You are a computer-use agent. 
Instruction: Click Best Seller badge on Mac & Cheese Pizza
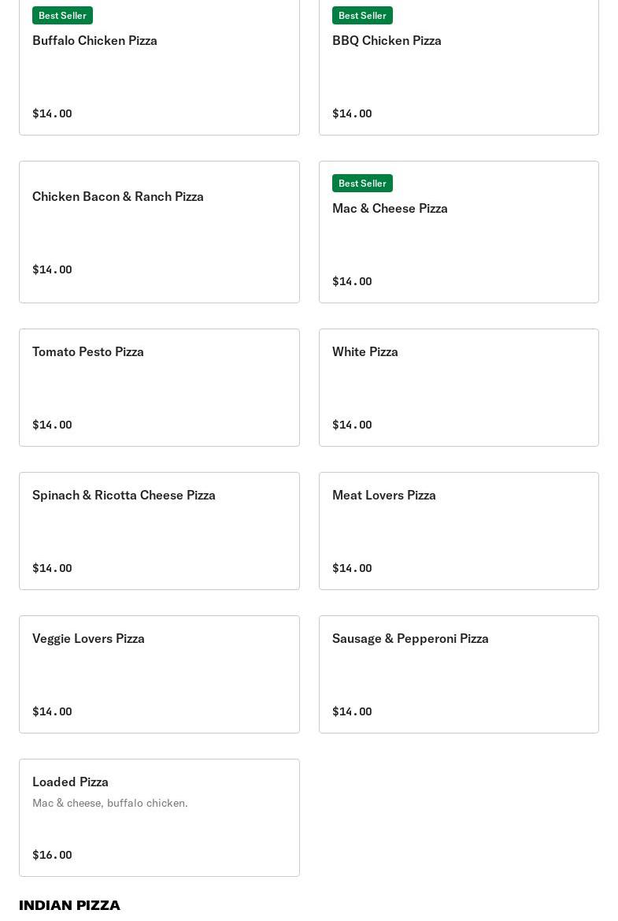point(362,184)
